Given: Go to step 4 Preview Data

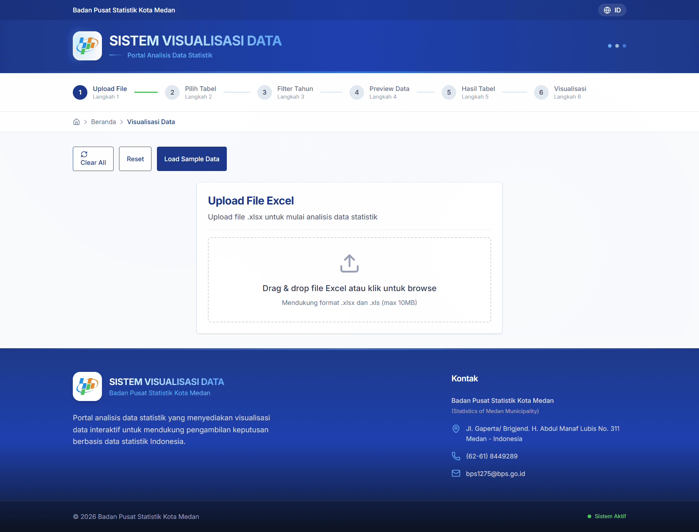Looking at the screenshot, I should click(x=379, y=92).
